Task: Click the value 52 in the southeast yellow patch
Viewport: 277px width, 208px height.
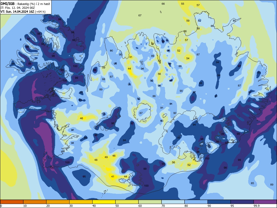Action: coord(189,165)
